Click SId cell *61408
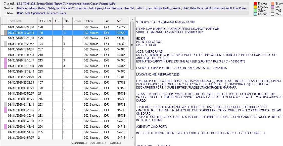Image resolution: width=283 pixels, height=146 pixels. click(122, 77)
